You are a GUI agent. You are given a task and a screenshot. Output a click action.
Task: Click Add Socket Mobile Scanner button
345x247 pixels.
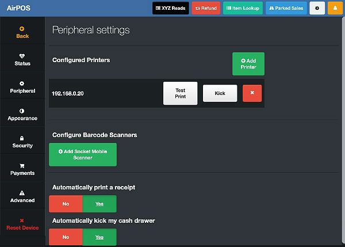pos(83,155)
